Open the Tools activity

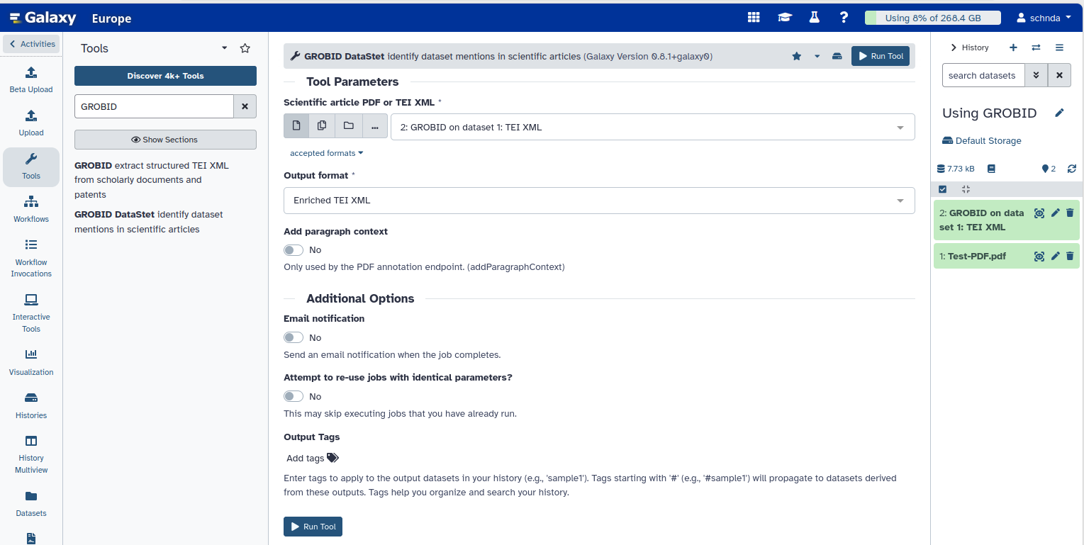[31, 167]
